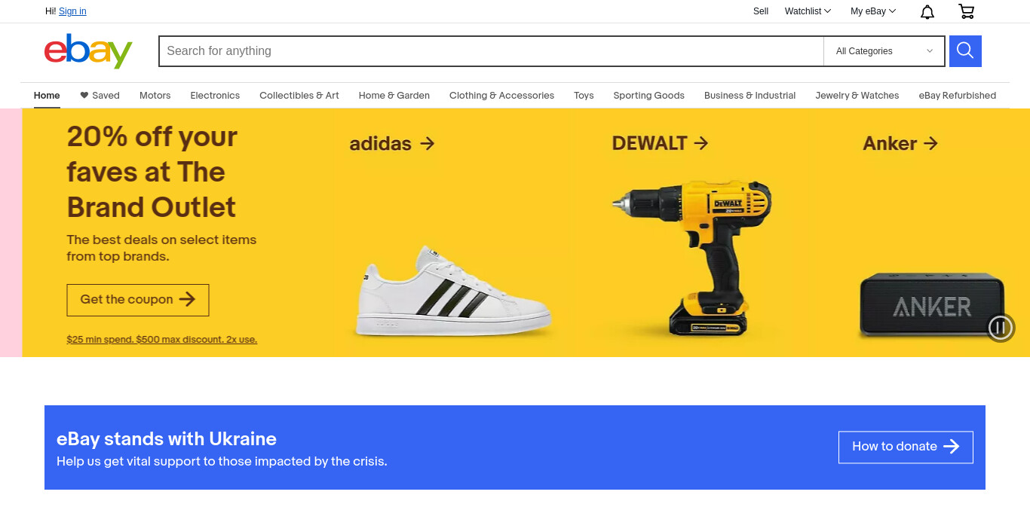Click the arrow next to Anker
This screenshot has height=510, width=1030.
930,143
